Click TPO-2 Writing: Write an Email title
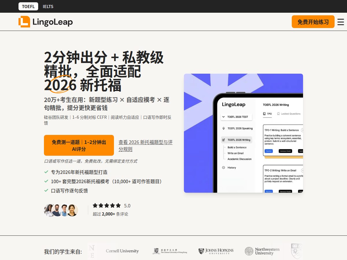The height and width of the screenshot is (260, 347). click(x=280, y=170)
